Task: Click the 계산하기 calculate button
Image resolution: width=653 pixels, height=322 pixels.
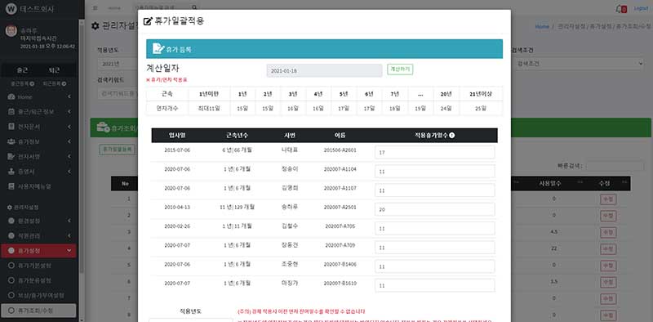Action: (400, 69)
